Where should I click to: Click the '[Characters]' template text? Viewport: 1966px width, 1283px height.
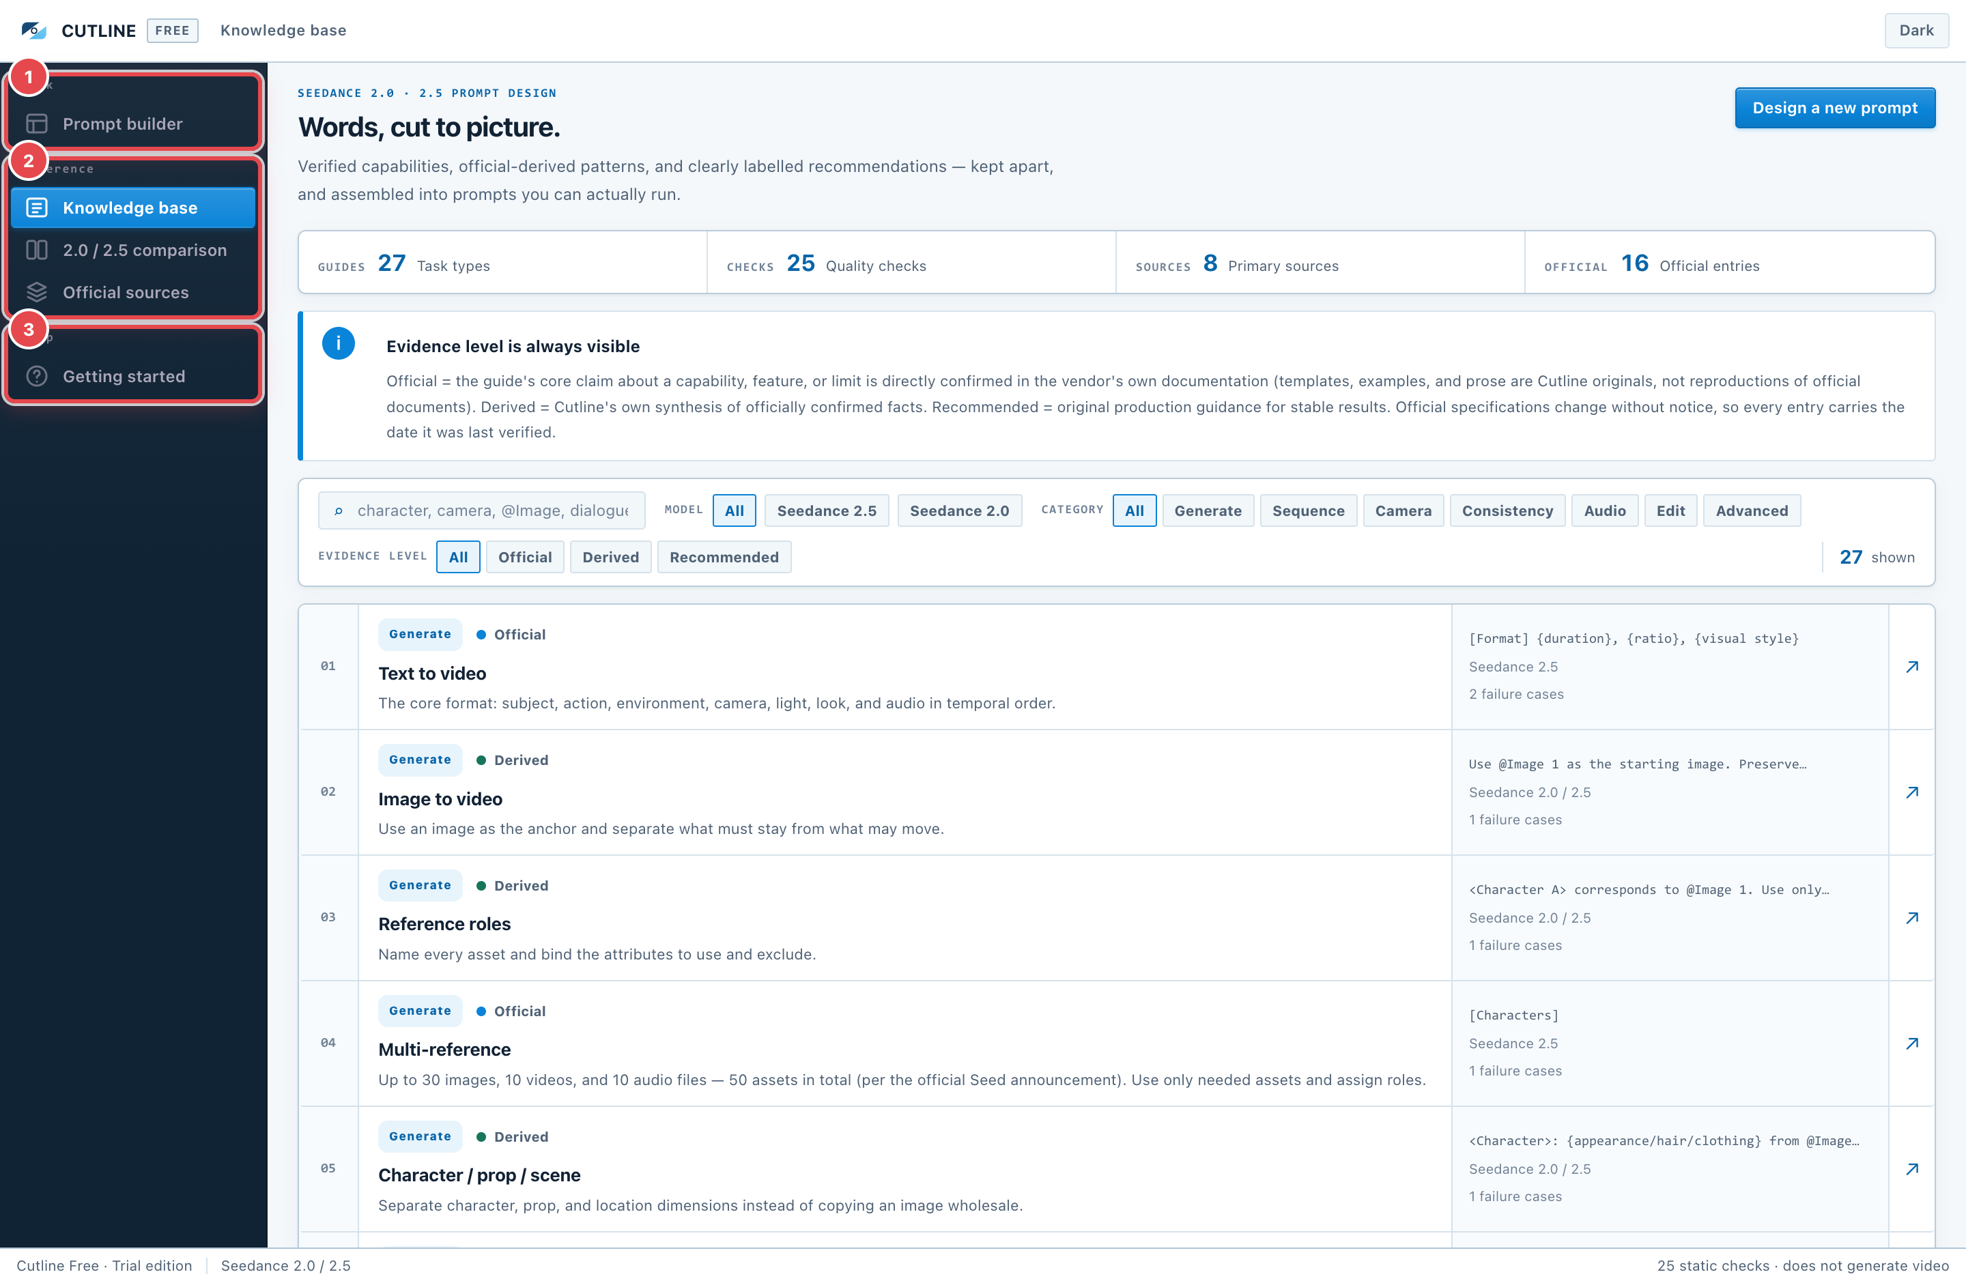pyautogui.click(x=1513, y=1015)
